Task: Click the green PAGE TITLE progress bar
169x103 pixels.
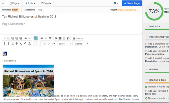Action: pyautogui.click(x=157, y=29)
